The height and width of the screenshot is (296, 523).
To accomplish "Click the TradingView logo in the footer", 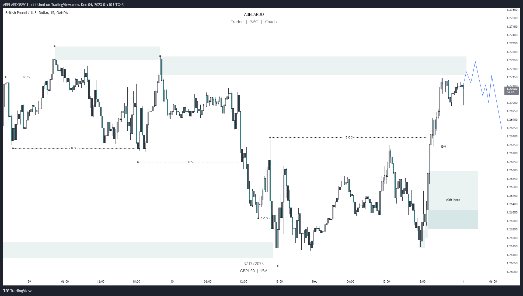I will [17, 291].
